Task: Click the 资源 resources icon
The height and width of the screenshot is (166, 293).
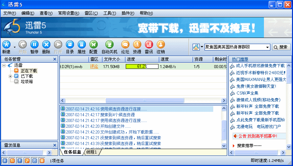Action: [x=137, y=45]
